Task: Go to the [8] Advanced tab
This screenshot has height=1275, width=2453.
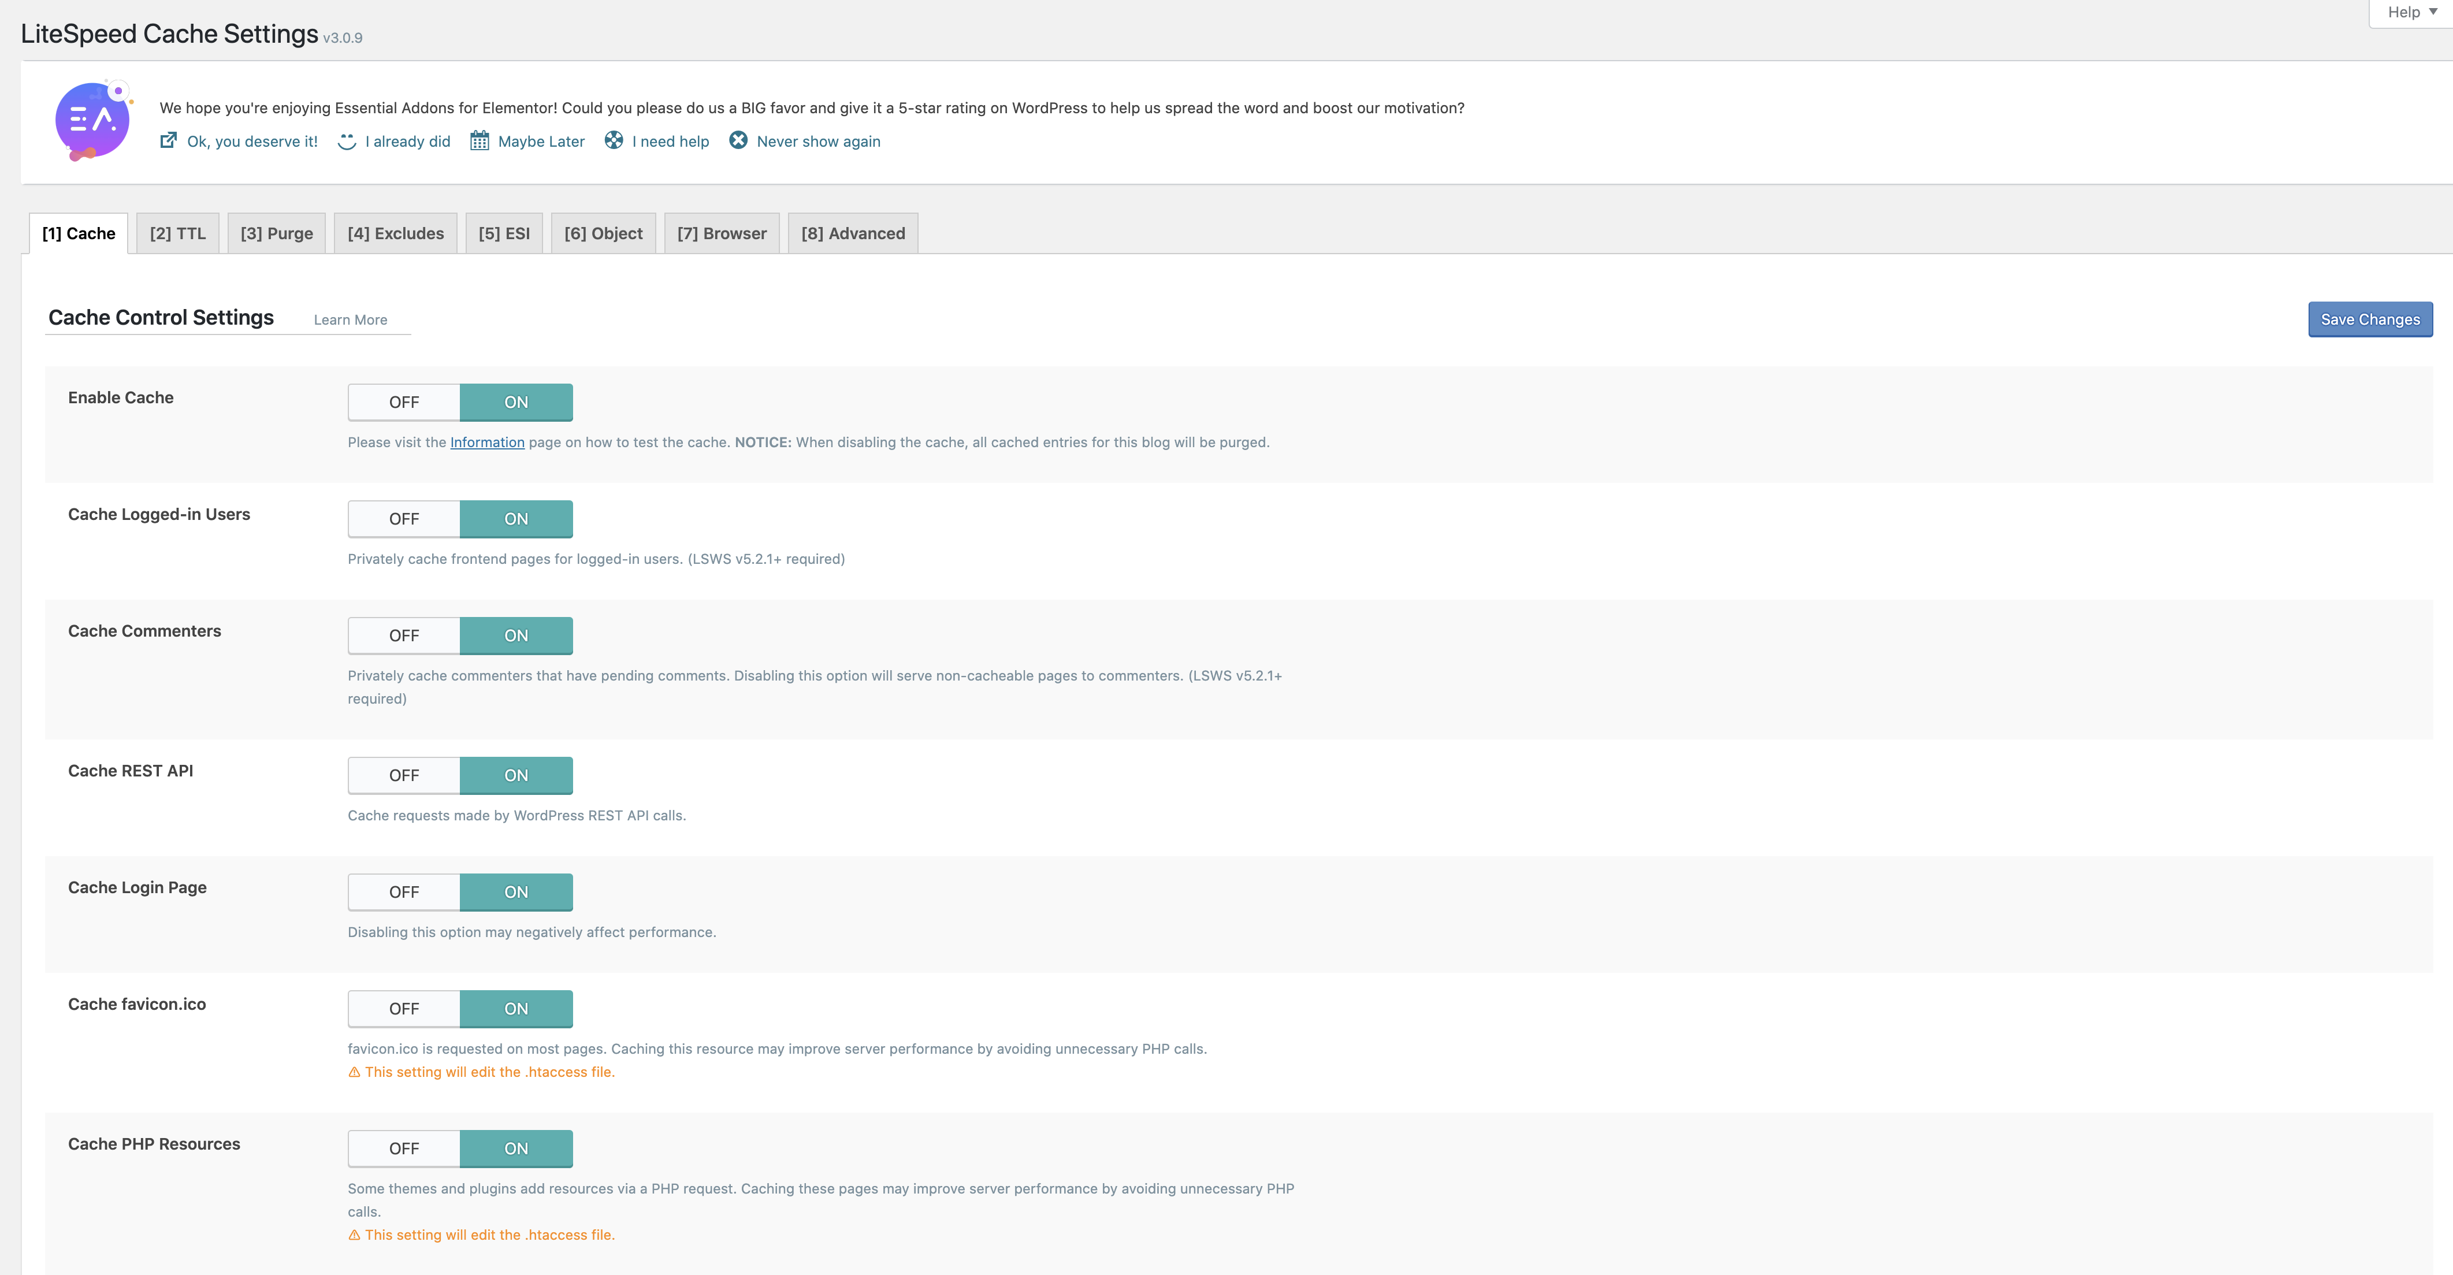Action: tap(852, 233)
